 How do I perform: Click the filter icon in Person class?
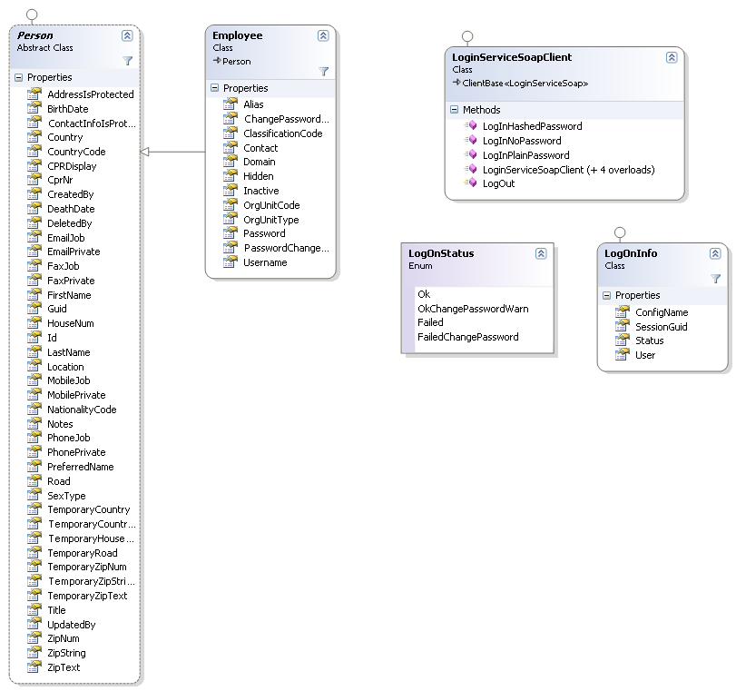[127, 61]
